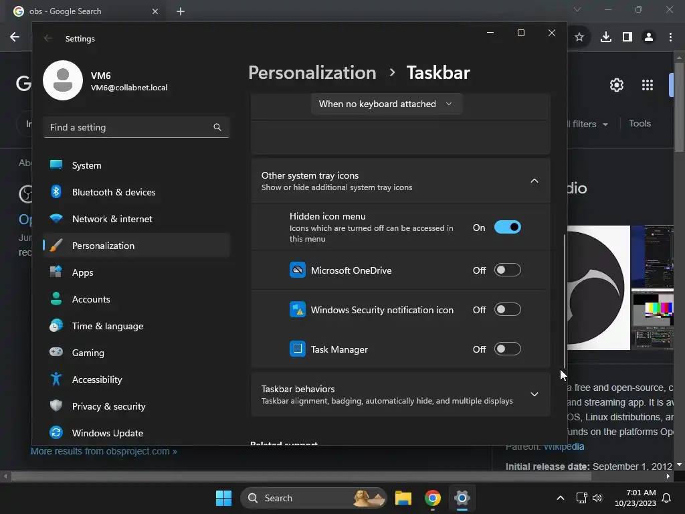
Task: Click the Chrome profile avatar icon
Action: point(649,37)
